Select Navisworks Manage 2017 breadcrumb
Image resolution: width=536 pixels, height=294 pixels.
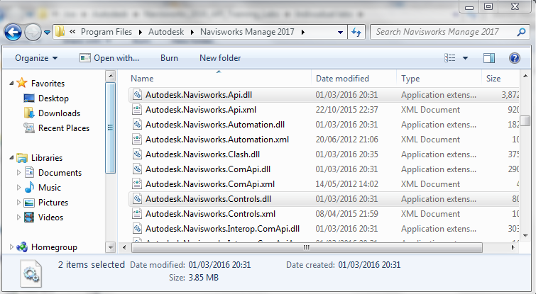pyautogui.click(x=247, y=32)
